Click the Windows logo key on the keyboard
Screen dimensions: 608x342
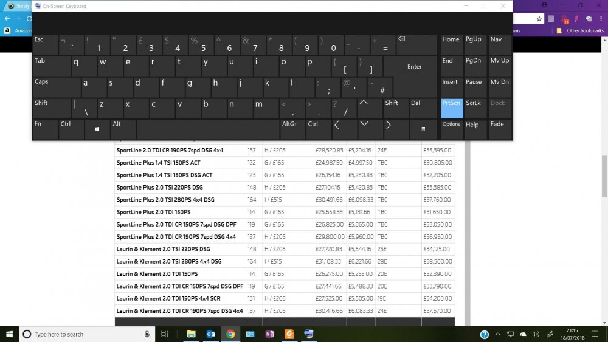97,129
